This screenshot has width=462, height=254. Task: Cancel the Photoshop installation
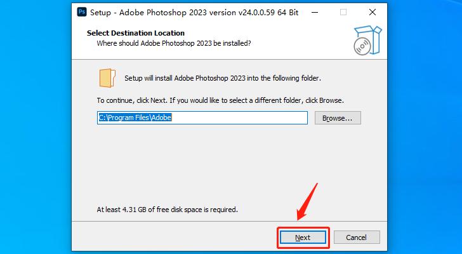click(356, 237)
